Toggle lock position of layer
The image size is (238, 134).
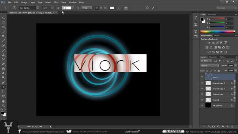[215, 71]
